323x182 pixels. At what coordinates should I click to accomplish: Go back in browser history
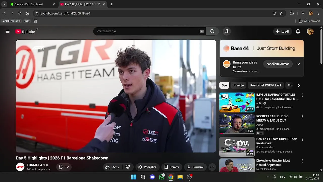[x=5, y=13]
